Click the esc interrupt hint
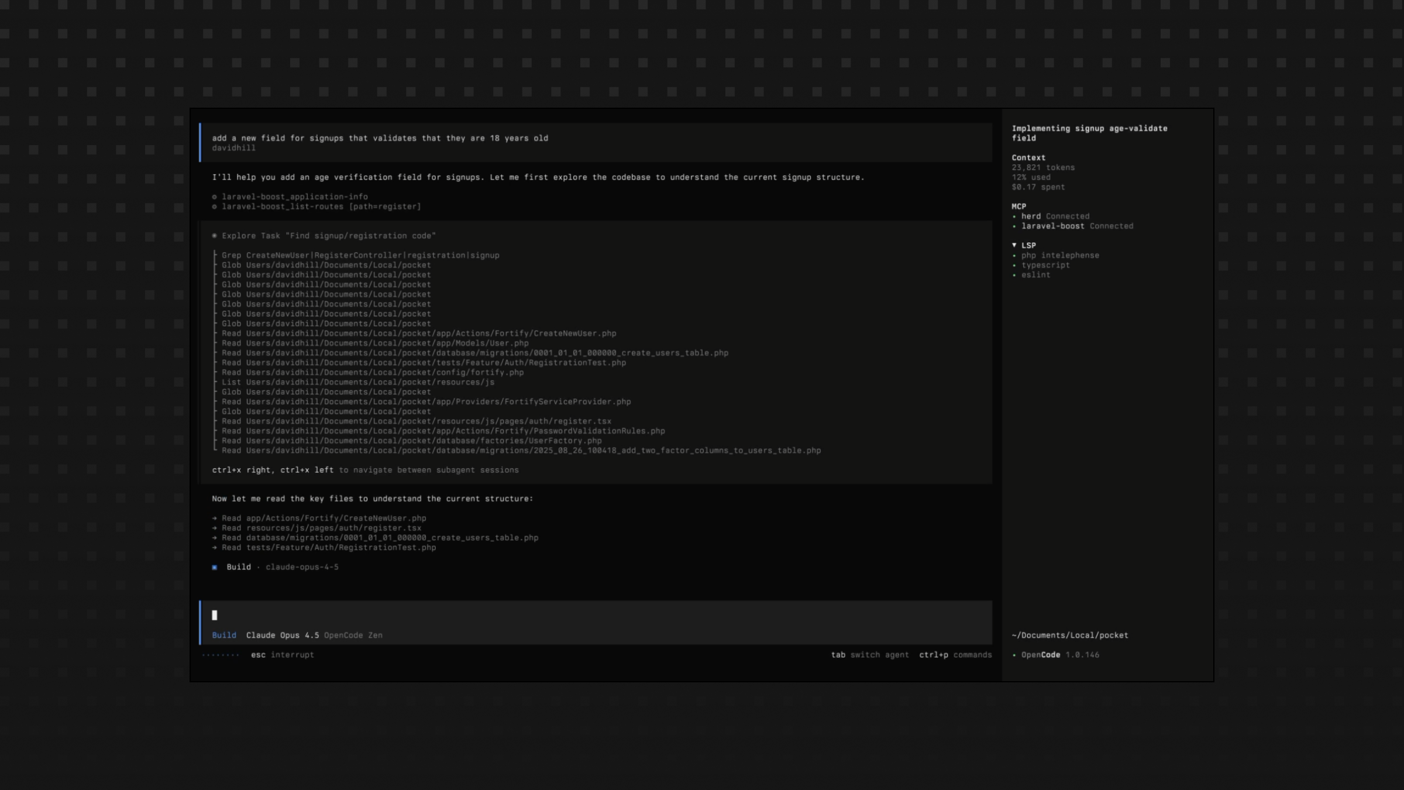Screen dimensions: 1404x790 tap(283, 655)
